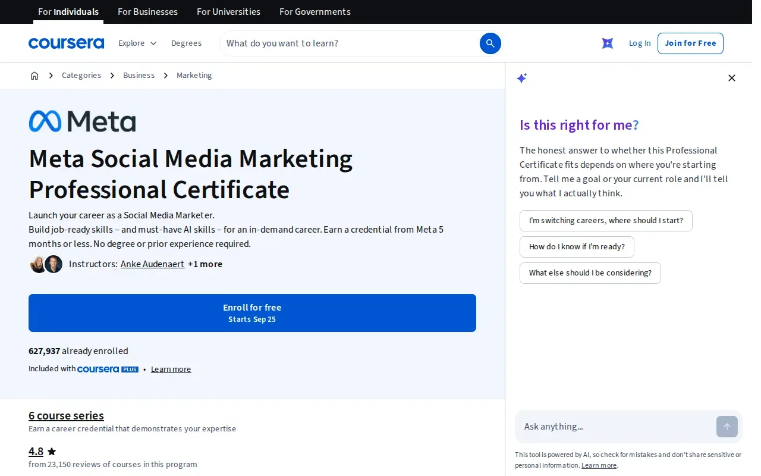Open instructor Anke Audenaert's profile
The height and width of the screenshot is (476, 761).
point(152,264)
